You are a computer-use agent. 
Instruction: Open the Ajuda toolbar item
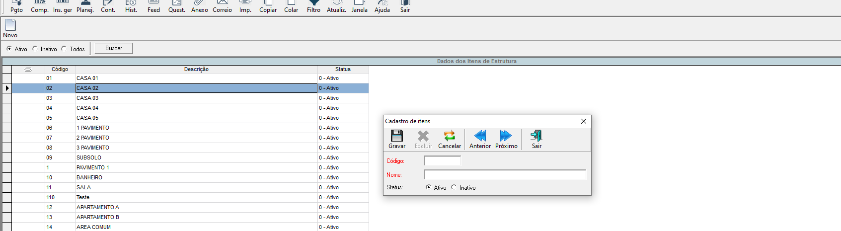pos(382,4)
